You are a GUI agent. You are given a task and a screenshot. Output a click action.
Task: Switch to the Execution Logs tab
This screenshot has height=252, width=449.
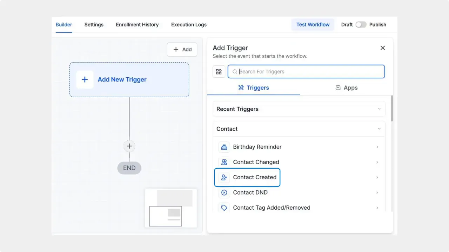tap(189, 24)
